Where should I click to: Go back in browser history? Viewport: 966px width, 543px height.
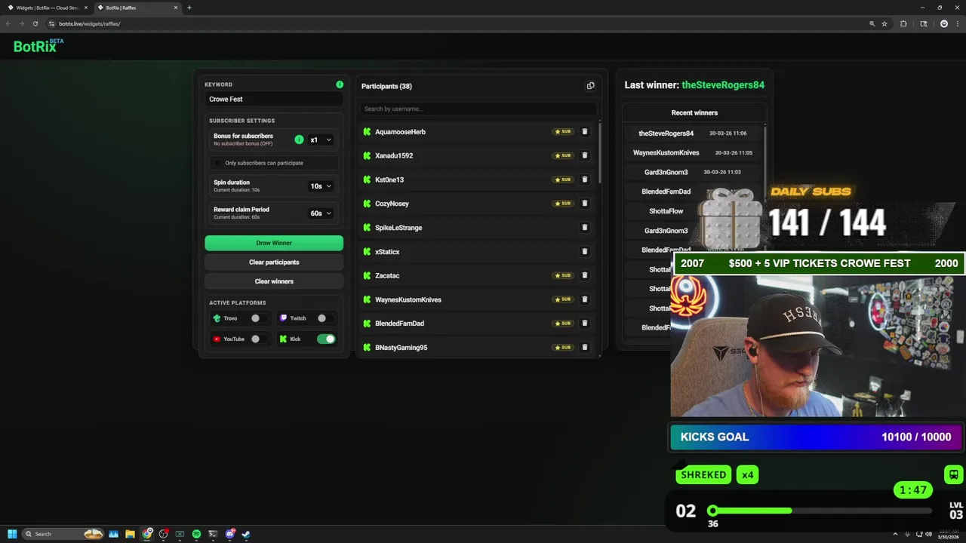pyautogui.click(x=8, y=23)
